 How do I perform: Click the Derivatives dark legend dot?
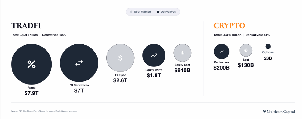tap(158, 12)
